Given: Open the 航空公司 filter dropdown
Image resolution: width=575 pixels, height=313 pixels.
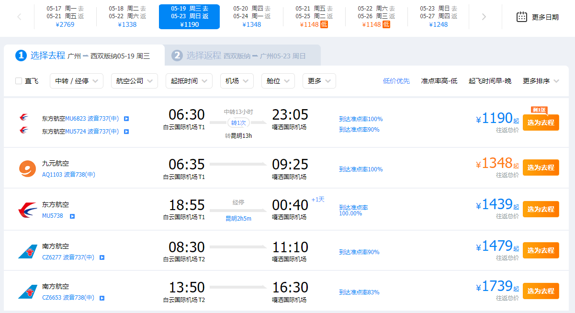Looking at the screenshot, I should pyautogui.click(x=135, y=81).
